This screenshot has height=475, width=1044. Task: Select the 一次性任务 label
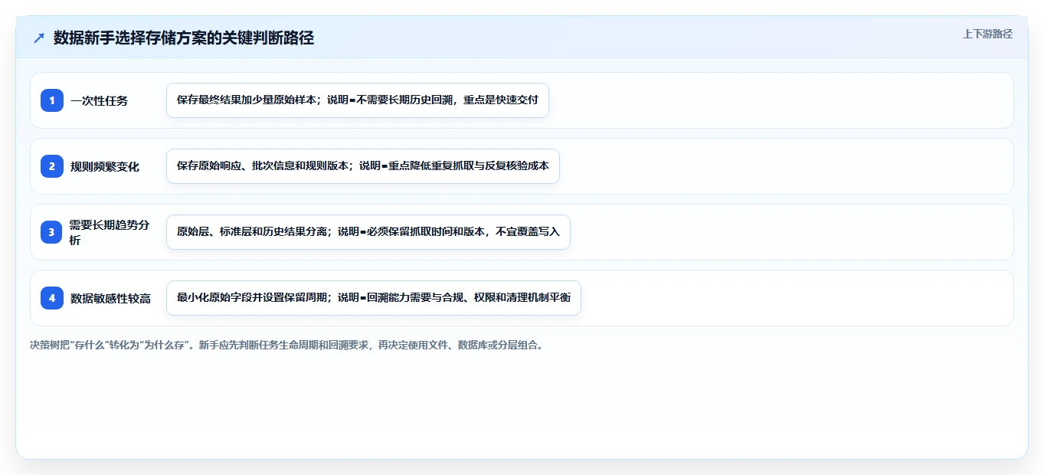100,100
